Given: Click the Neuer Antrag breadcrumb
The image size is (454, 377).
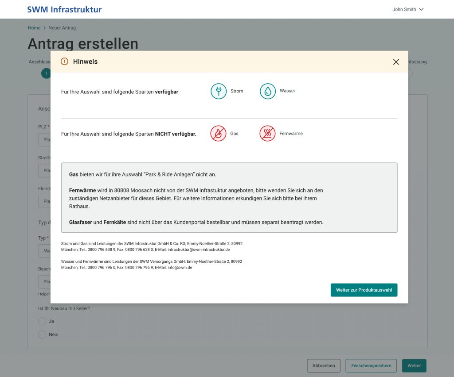Looking at the screenshot, I should [62, 28].
